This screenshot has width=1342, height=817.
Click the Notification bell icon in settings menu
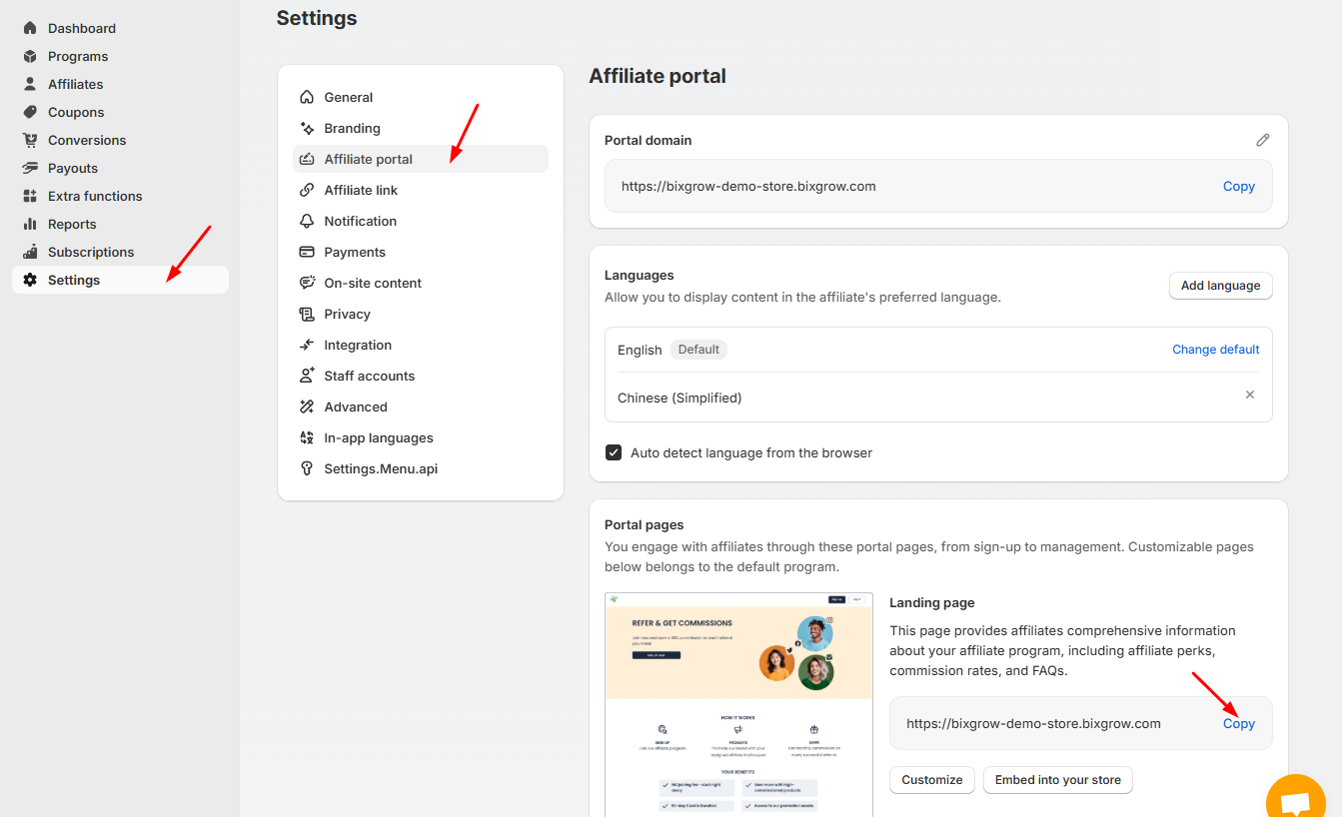pyautogui.click(x=307, y=221)
